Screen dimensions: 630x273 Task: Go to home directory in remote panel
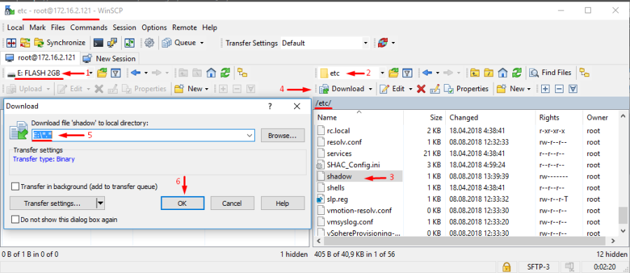503,73
